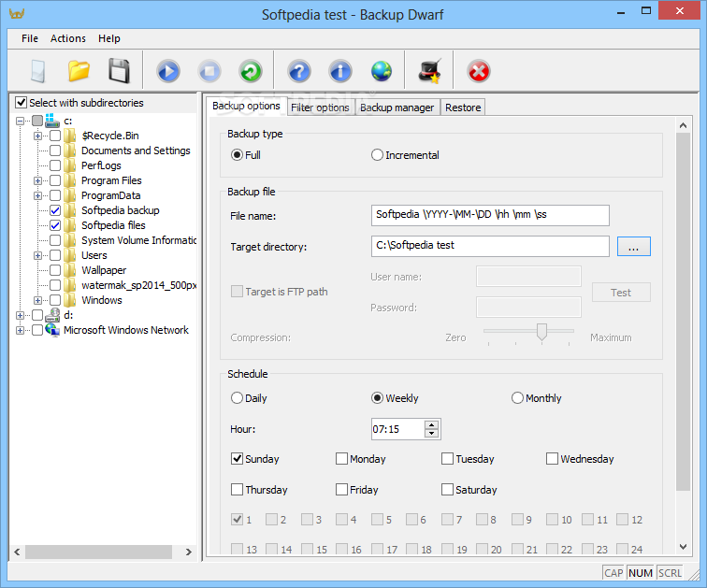Click the stop backup toolbar icon

click(209, 71)
